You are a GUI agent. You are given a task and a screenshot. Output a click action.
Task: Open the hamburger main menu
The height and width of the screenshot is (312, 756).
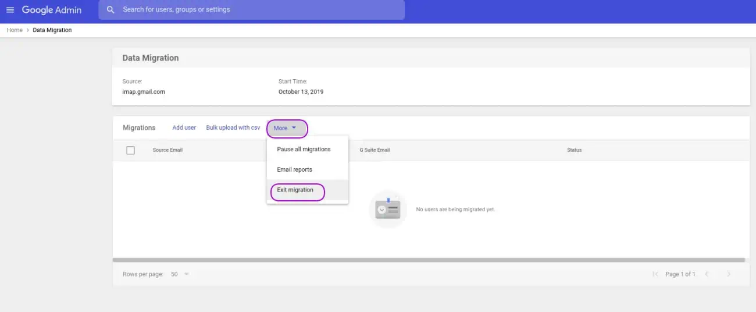coord(10,10)
